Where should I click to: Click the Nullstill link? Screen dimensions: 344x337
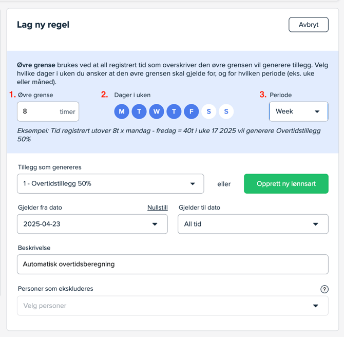(x=158, y=208)
